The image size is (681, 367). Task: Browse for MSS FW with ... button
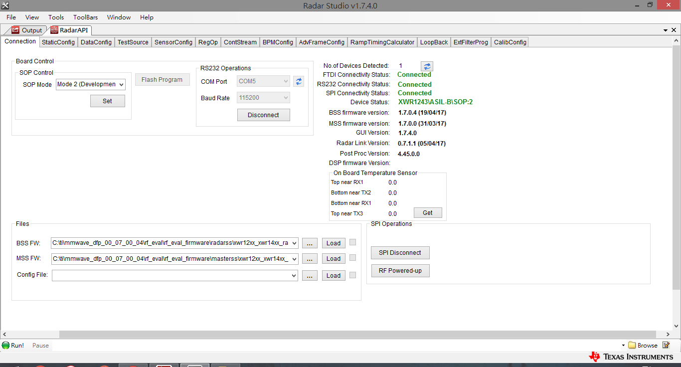[x=310, y=259]
